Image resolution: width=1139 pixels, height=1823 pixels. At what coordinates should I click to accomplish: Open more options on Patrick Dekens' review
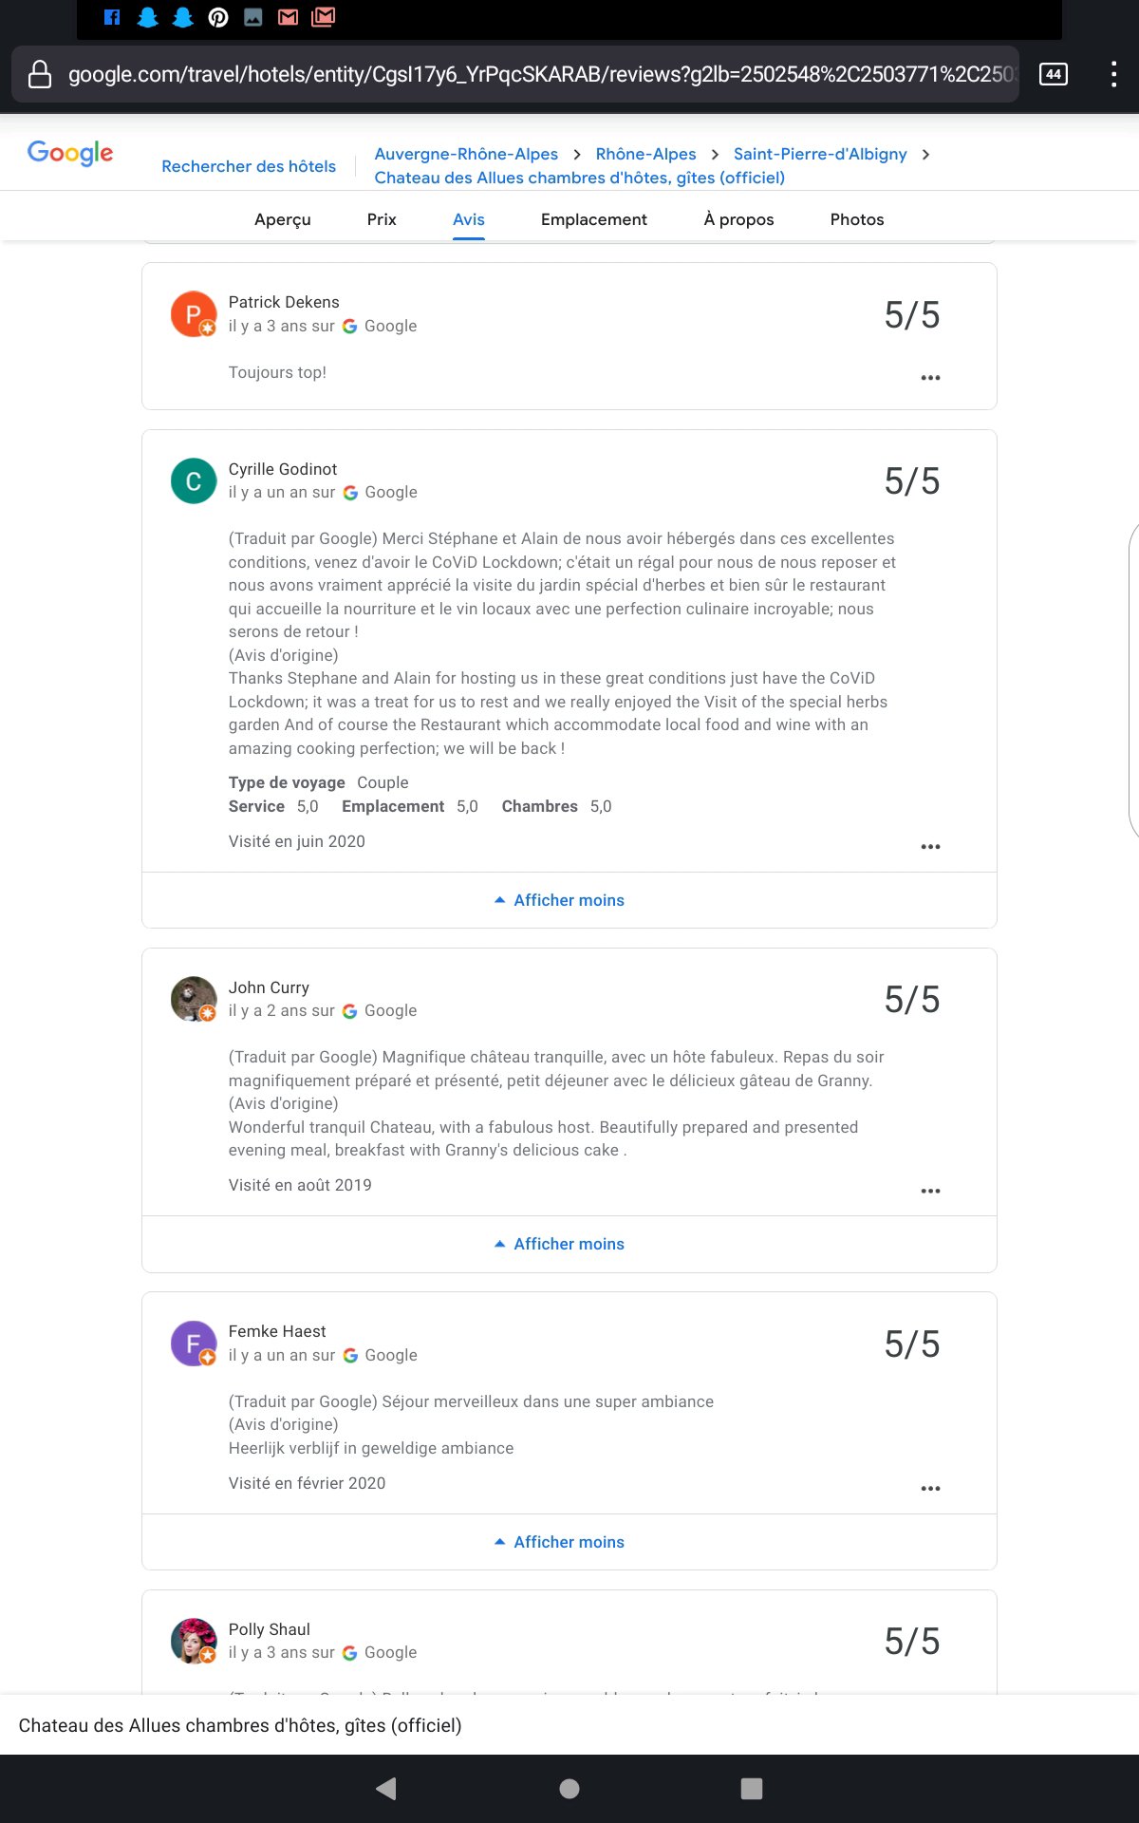tap(930, 378)
